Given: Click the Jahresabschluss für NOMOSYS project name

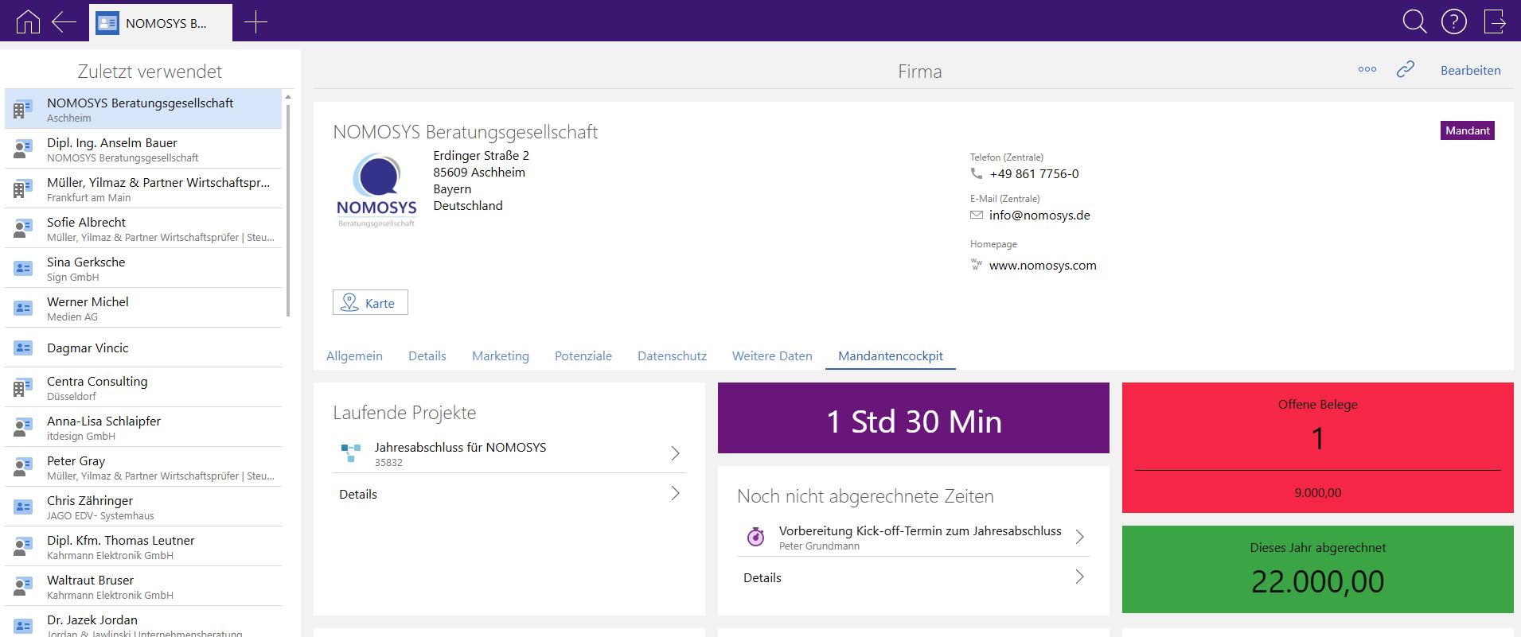Looking at the screenshot, I should [x=460, y=447].
